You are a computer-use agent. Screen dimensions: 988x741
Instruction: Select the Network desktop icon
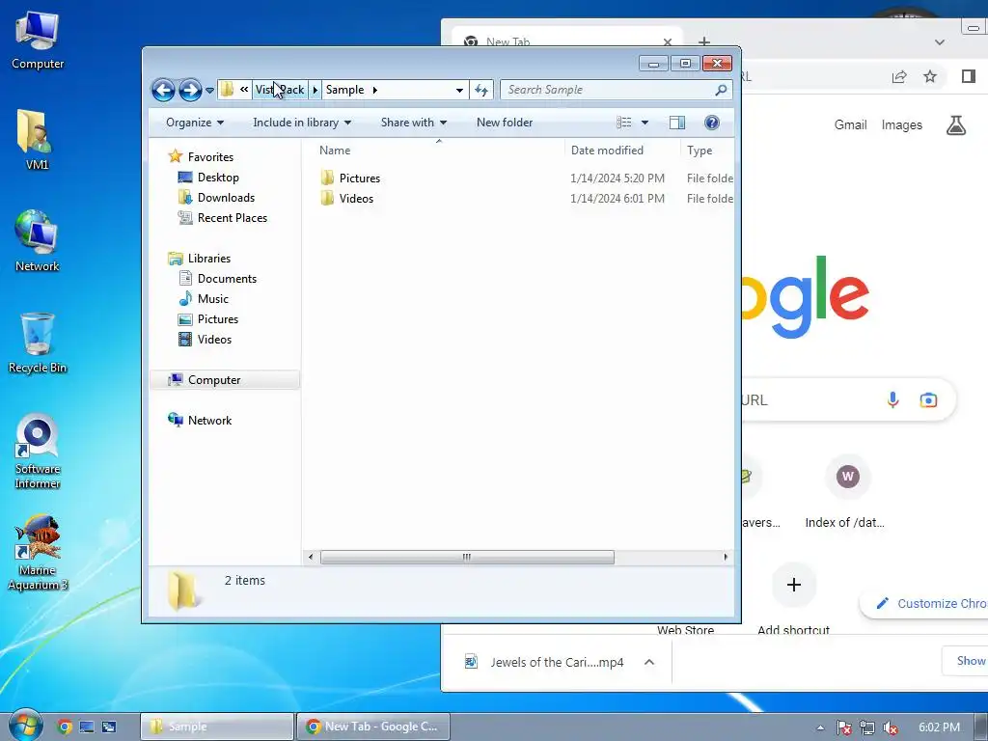37,240
